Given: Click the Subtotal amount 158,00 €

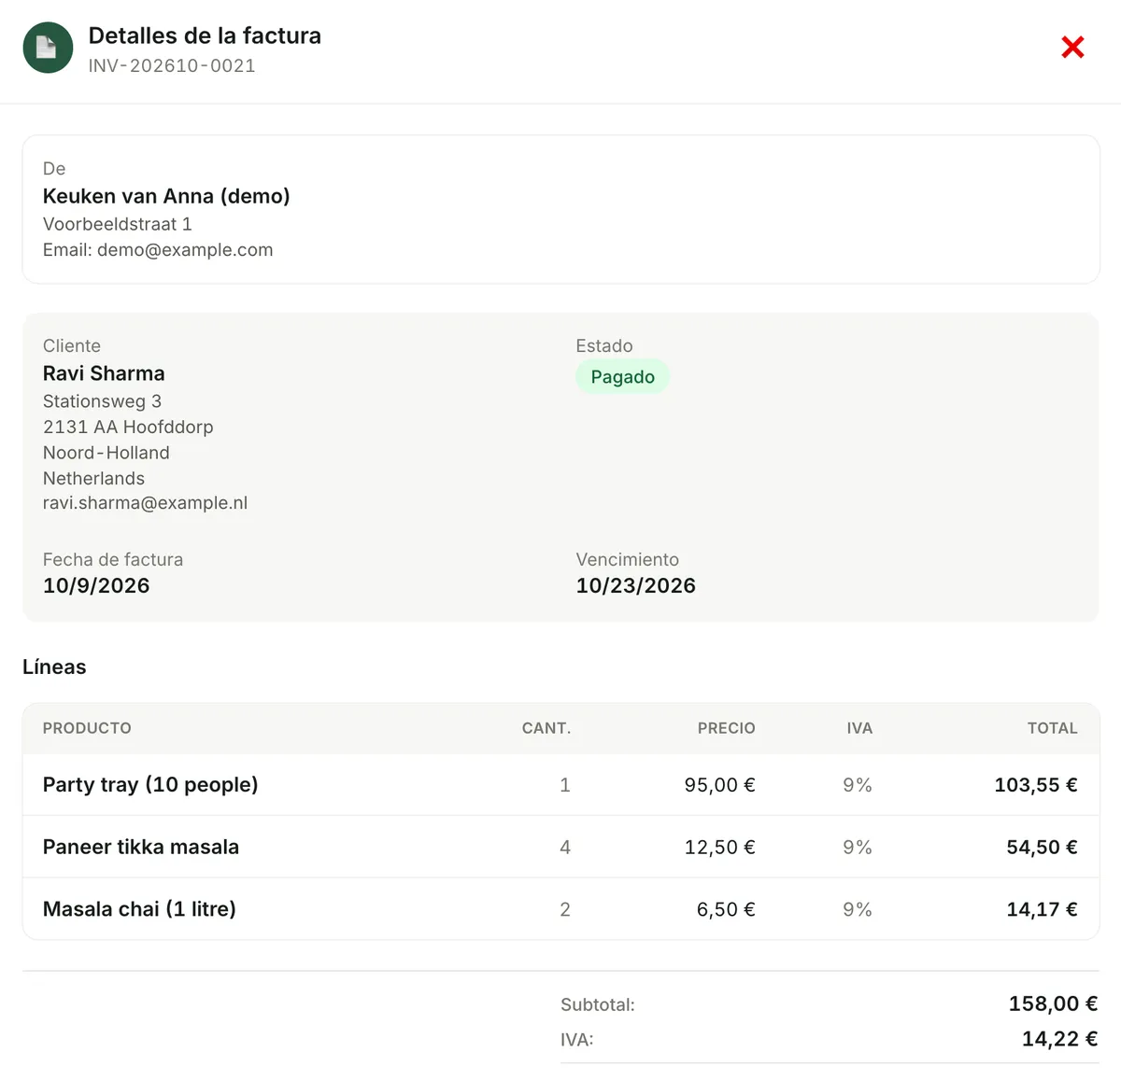Looking at the screenshot, I should click(x=1053, y=1003).
